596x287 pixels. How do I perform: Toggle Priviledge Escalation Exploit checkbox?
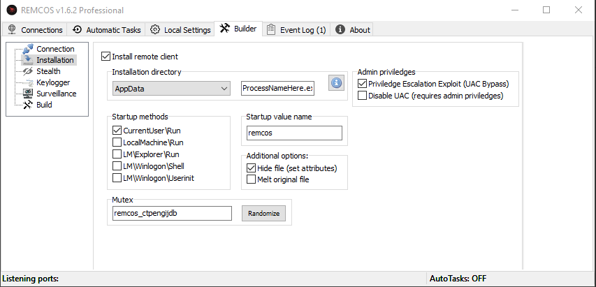(362, 84)
